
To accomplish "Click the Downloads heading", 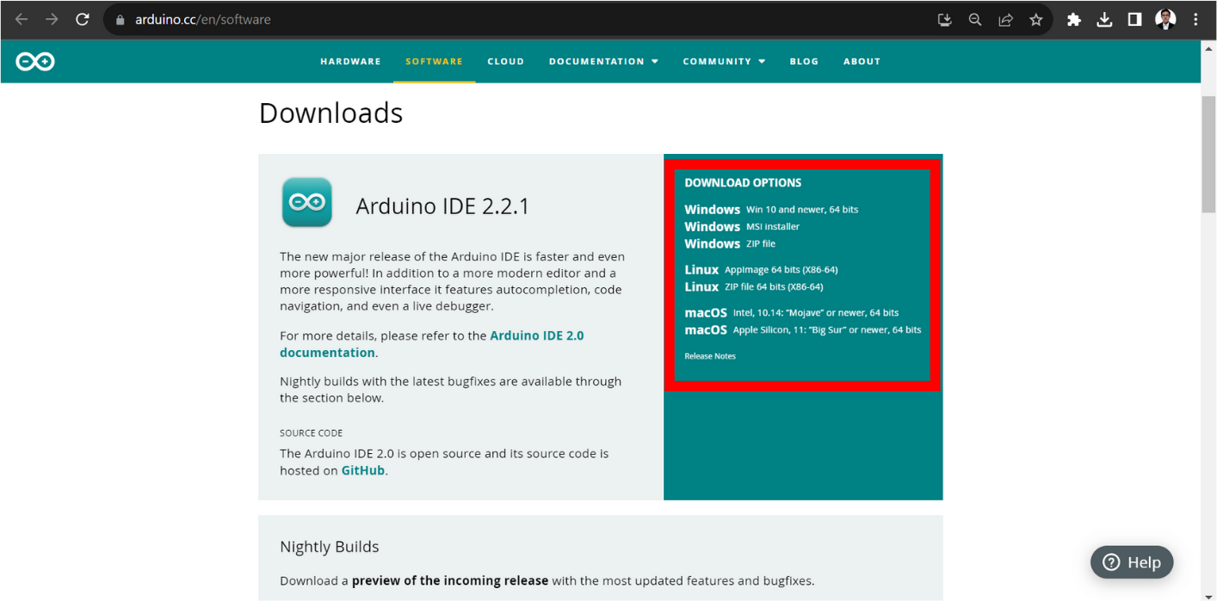I will point(331,113).
